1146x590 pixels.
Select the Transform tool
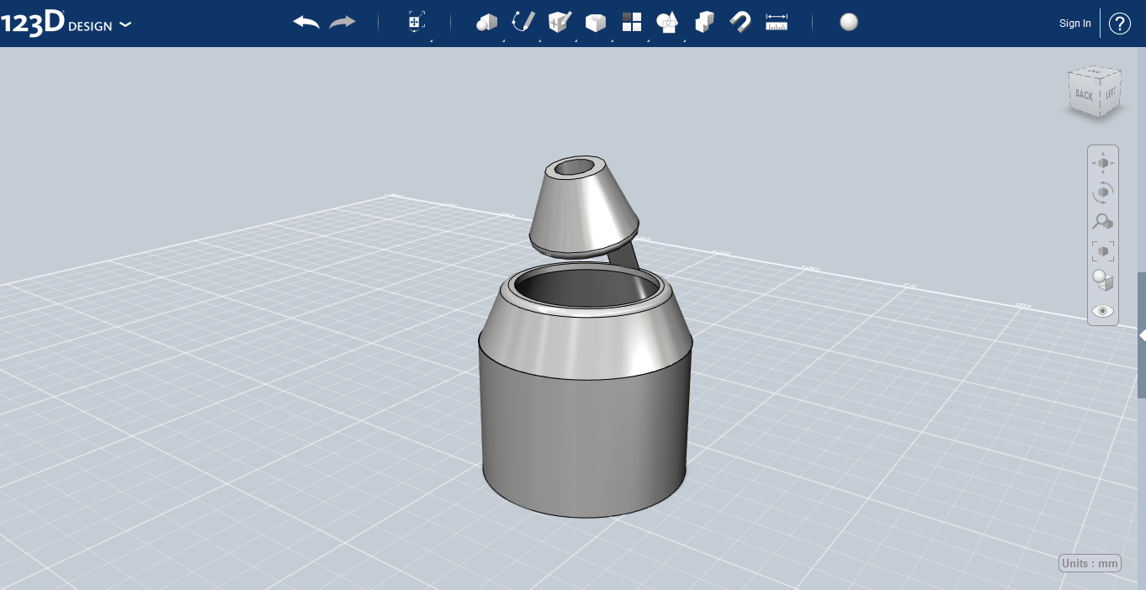(415, 22)
